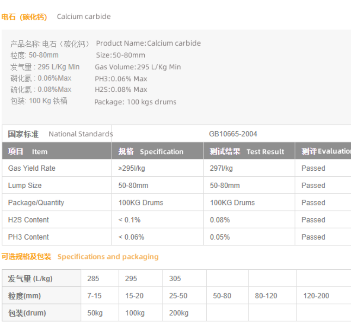Click the 'Evaluation' column header
The height and width of the screenshot is (322, 351).
pos(334,151)
